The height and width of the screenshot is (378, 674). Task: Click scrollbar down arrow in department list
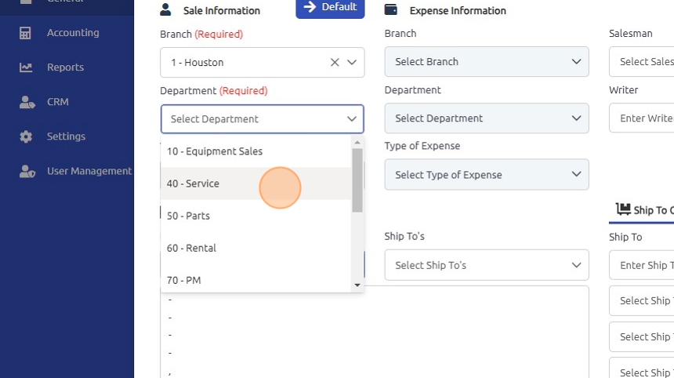coord(357,285)
